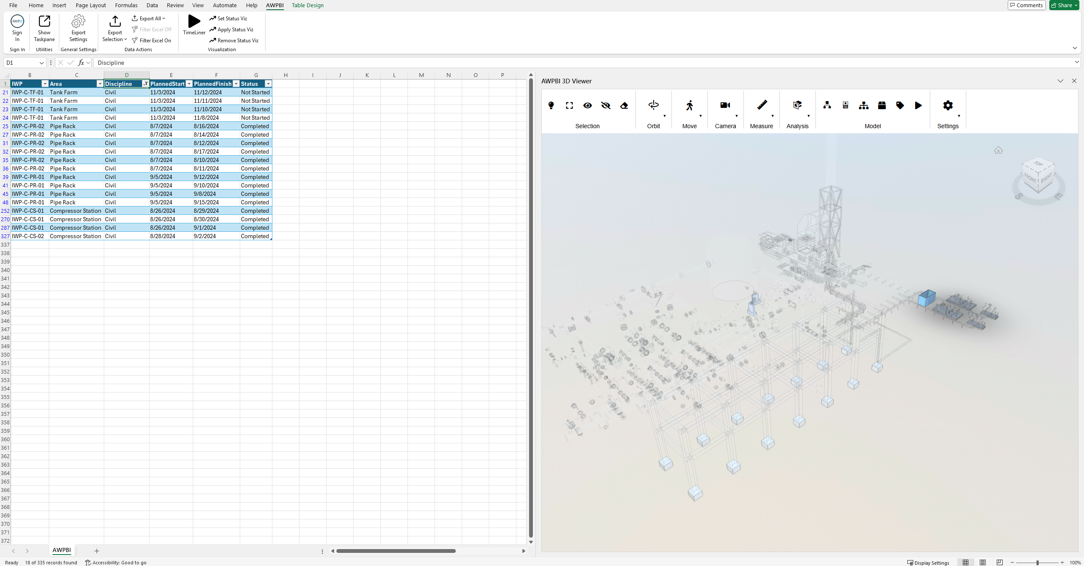Expand the Move options arrow

[x=701, y=116]
